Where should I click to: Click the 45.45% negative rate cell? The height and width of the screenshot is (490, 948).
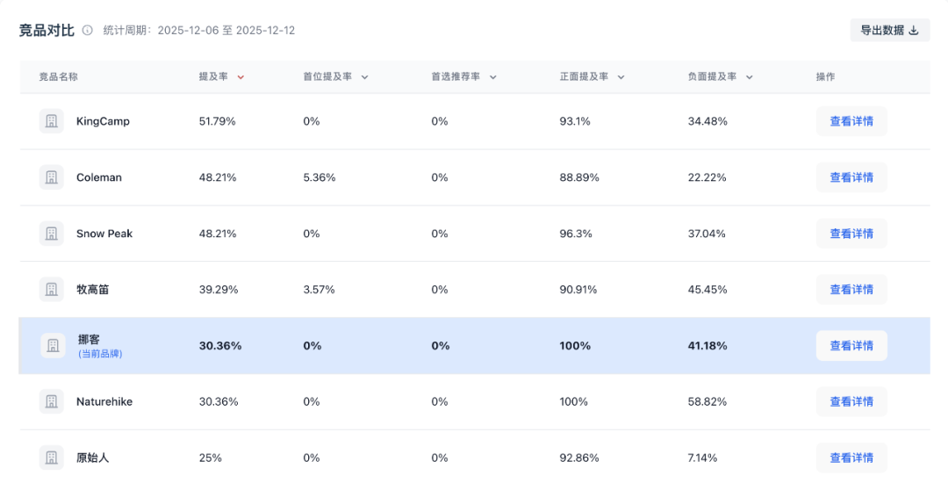click(x=707, y=289)
